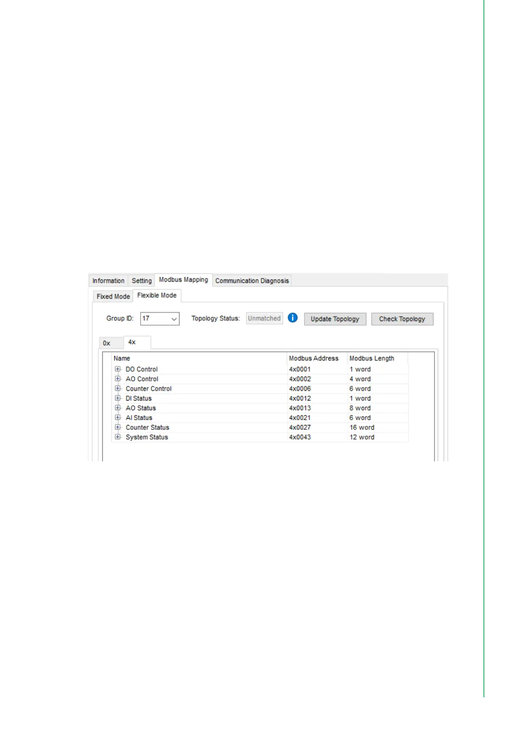This screenshot has width=528, height=747.
Task: Expand the Counter Control node
Action: [118, 389]
